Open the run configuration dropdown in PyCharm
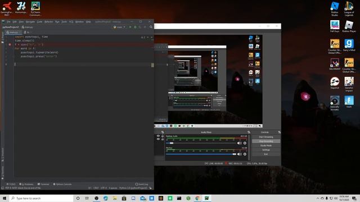The image size is (360, 202). pyautogui.click(x=119, y=27)
